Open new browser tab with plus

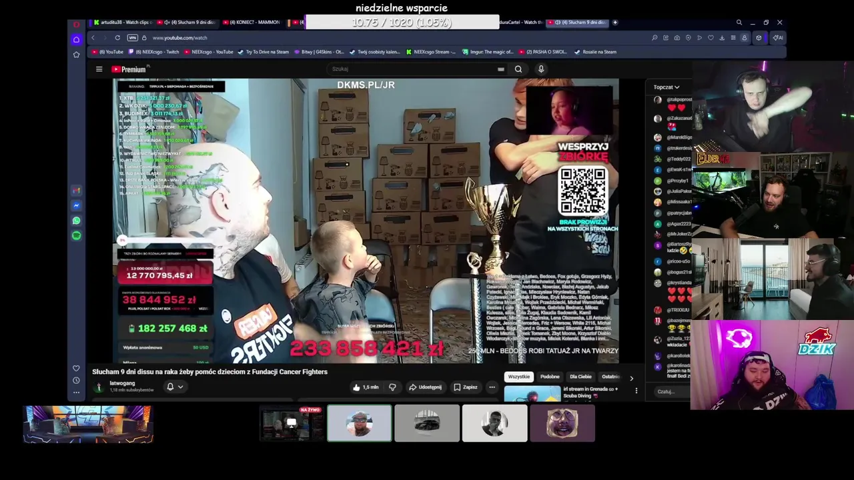pos(614,23)
